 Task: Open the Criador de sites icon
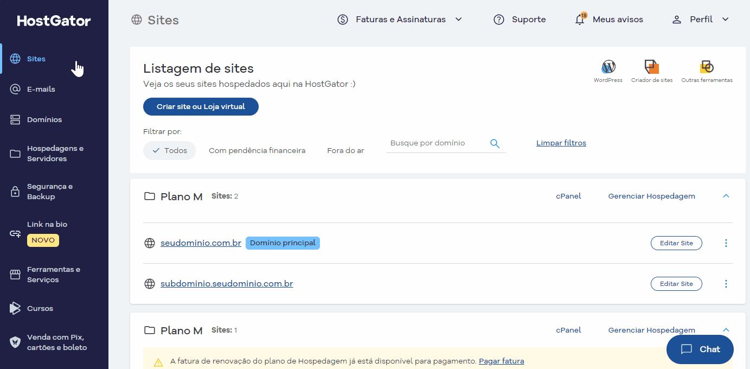[x=652, y=67]
